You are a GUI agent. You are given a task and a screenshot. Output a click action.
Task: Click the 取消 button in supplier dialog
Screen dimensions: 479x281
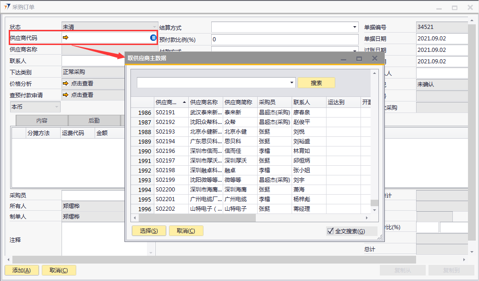(186, 231)
